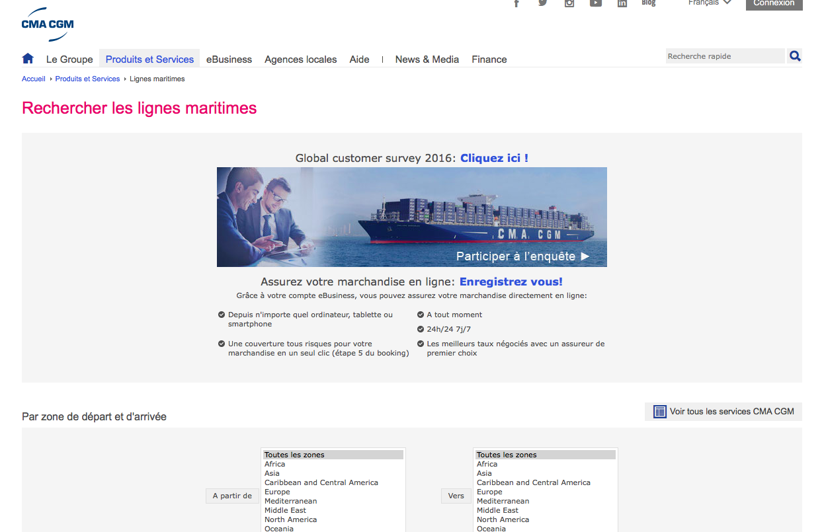824x532 pixels.
Task: Click the 'Enregistrez vous!' link
Action: pyautogui.click(x=511, y=282)
